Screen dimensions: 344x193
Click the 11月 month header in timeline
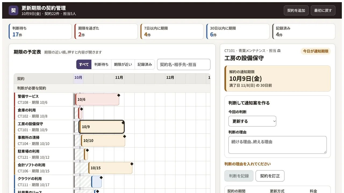[119, 77]
